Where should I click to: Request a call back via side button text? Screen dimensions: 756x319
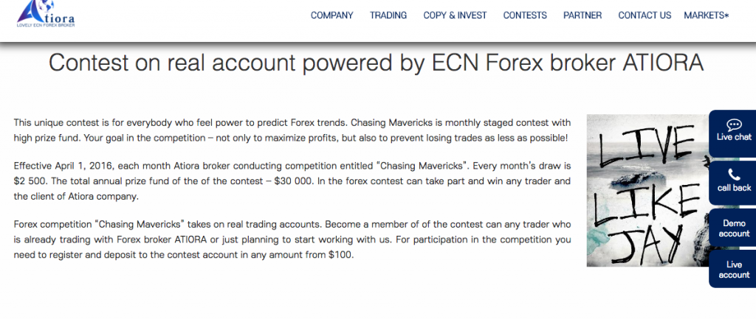pyautogui.click(x=734, y=188)
